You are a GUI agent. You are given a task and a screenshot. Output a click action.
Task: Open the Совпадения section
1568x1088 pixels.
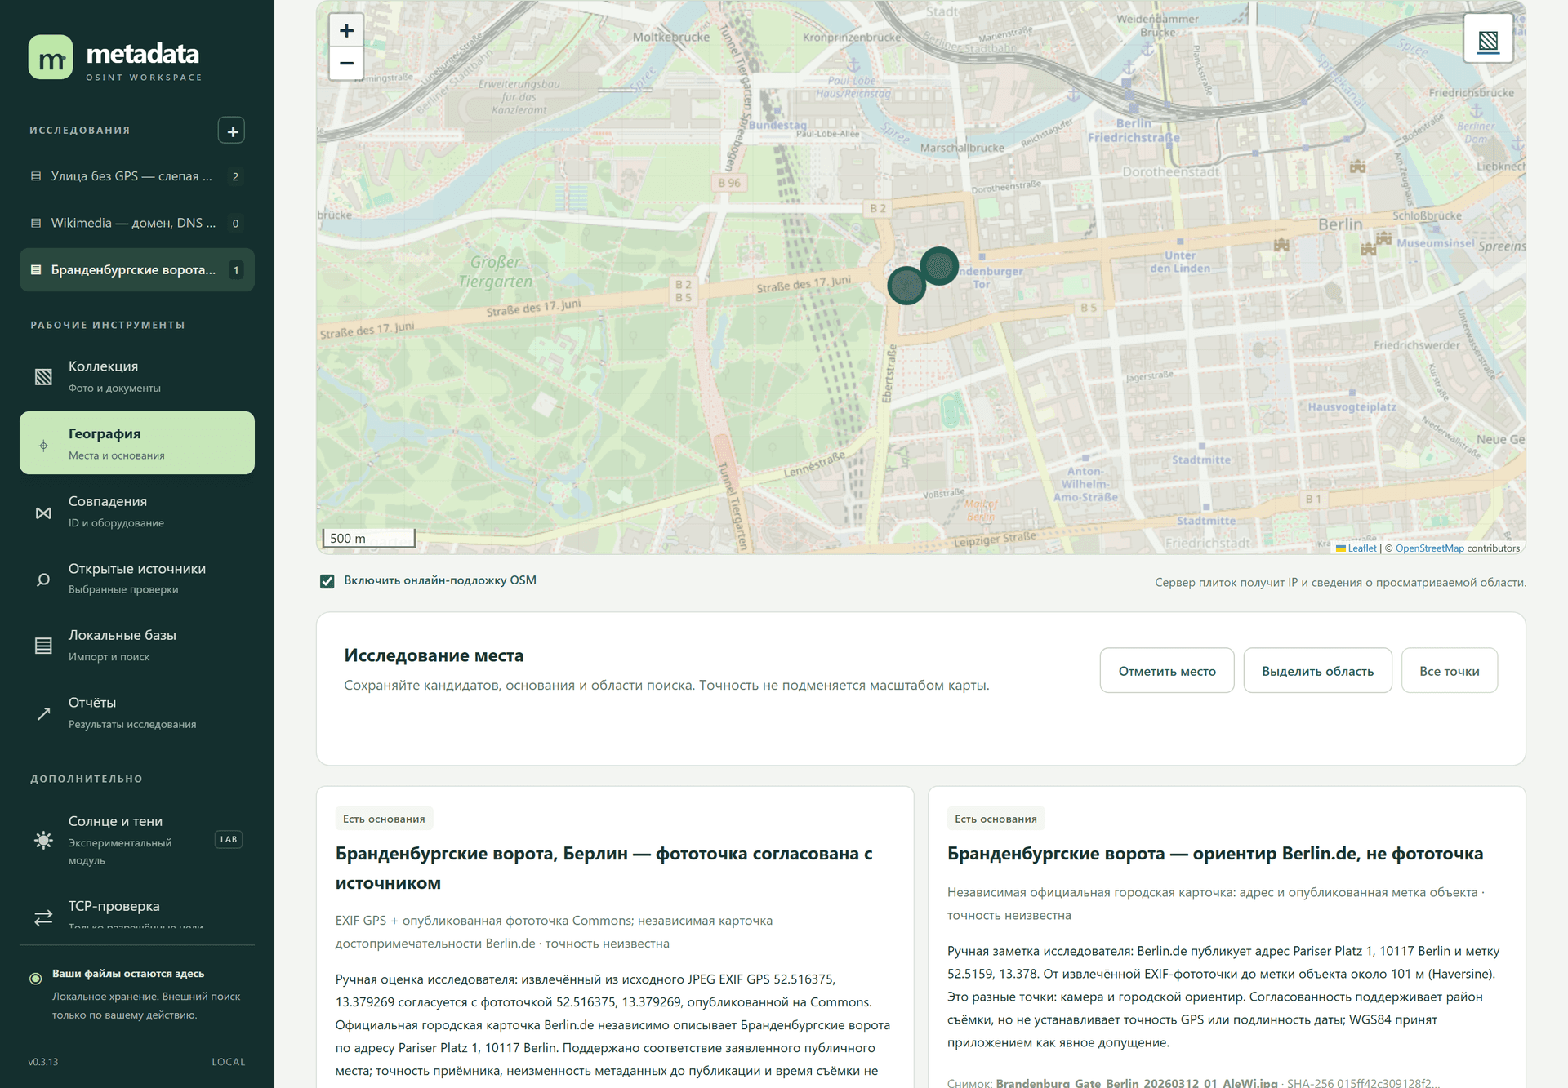[x=137, y=512]
